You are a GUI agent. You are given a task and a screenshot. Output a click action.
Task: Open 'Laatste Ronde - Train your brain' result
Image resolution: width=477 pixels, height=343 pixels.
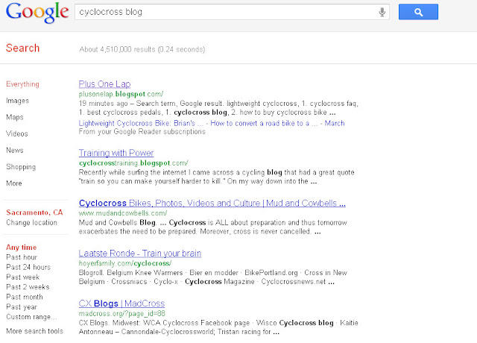tap(140, 254)
